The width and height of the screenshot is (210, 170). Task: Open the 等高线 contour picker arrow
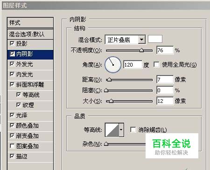[x=121, y=129]
